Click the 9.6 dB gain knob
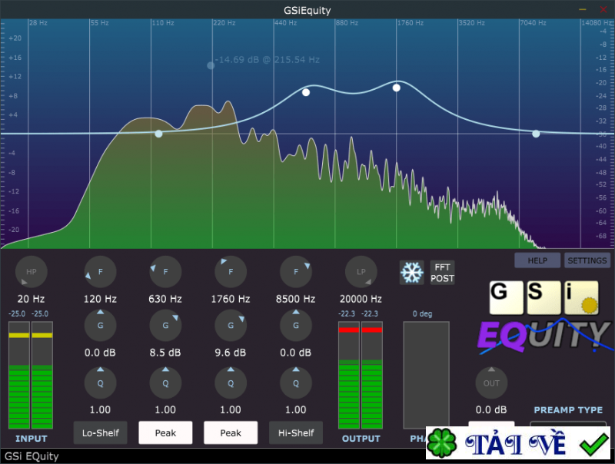Image resolution: width=615 pixels, height=464 pixels. (231, 326)
